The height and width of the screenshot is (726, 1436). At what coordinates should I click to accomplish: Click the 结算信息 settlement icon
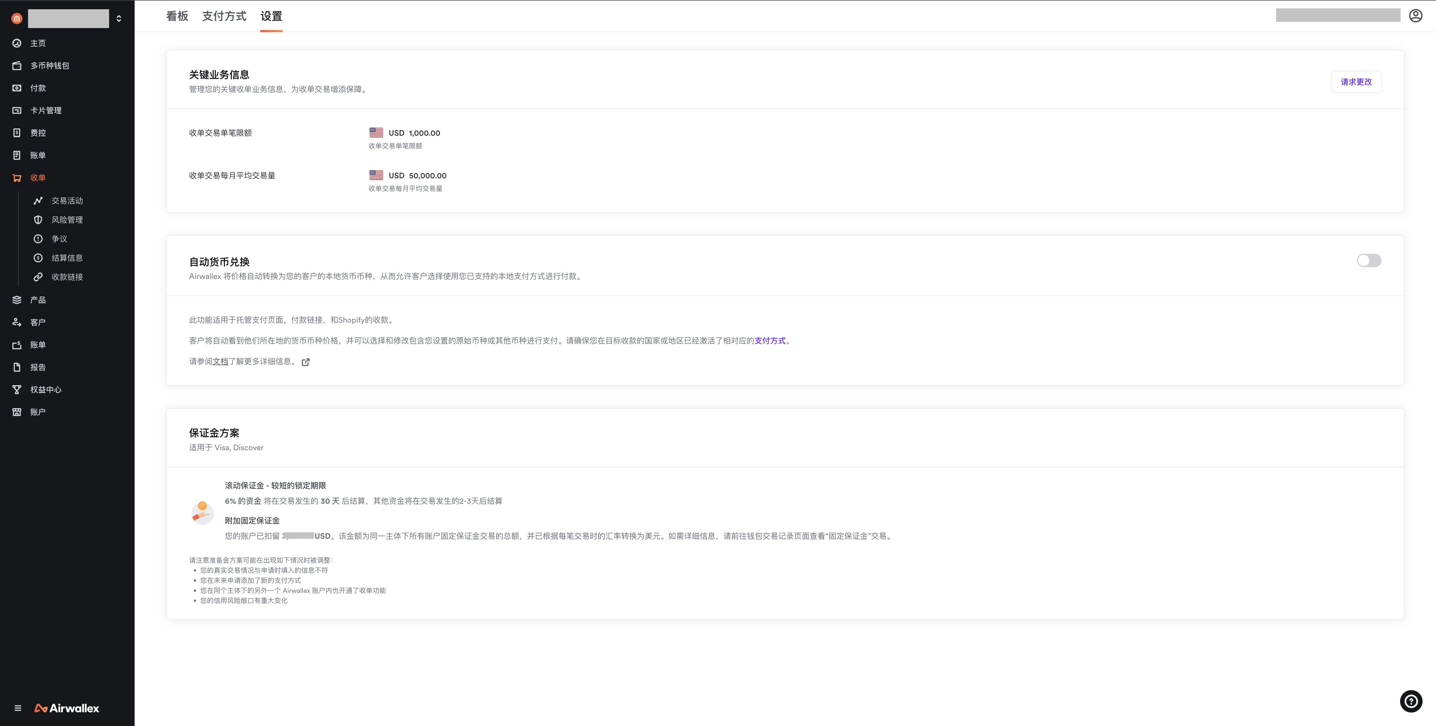(38, 258)
